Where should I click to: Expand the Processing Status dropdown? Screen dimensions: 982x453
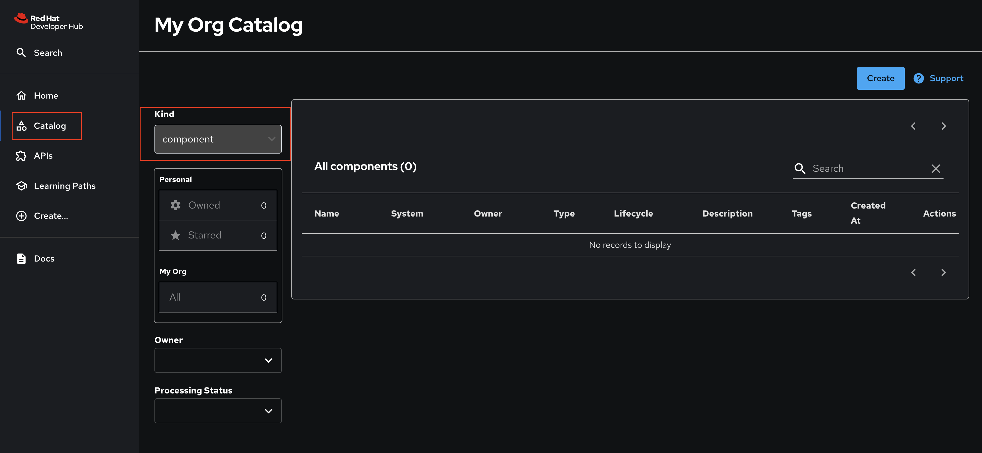(x=217, y=410)
